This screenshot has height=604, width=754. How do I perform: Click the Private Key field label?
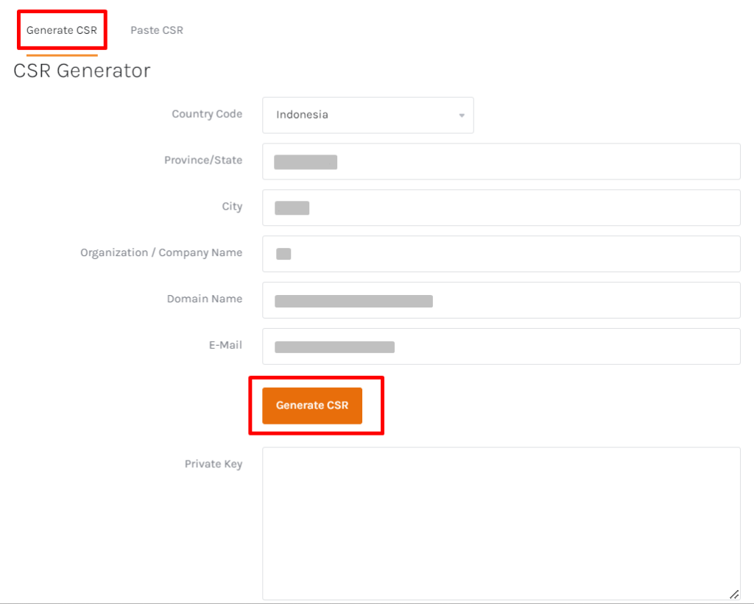pos(214,464)
